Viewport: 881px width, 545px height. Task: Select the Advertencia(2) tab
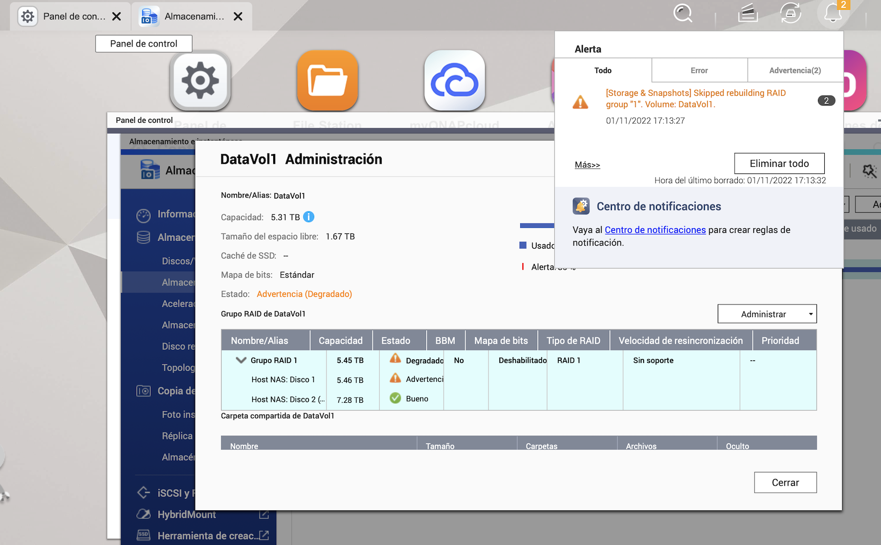point(795,71)
